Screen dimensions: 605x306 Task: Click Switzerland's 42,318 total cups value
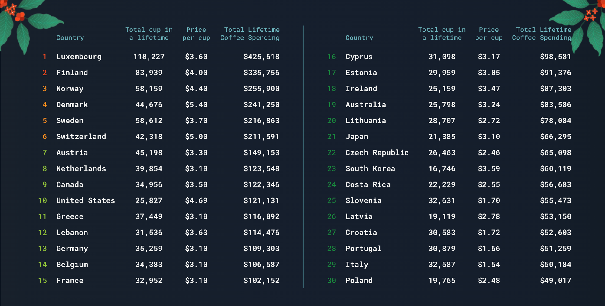click(x=149, y=137)
